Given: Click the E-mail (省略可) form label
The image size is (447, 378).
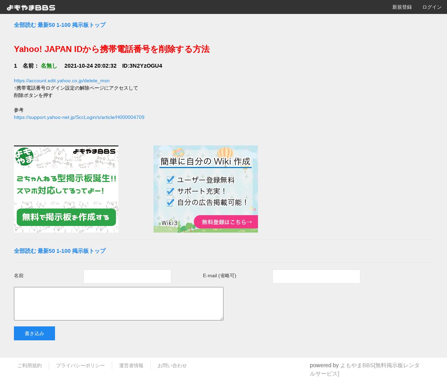Looking at the screenshot, I should point(220,275).
